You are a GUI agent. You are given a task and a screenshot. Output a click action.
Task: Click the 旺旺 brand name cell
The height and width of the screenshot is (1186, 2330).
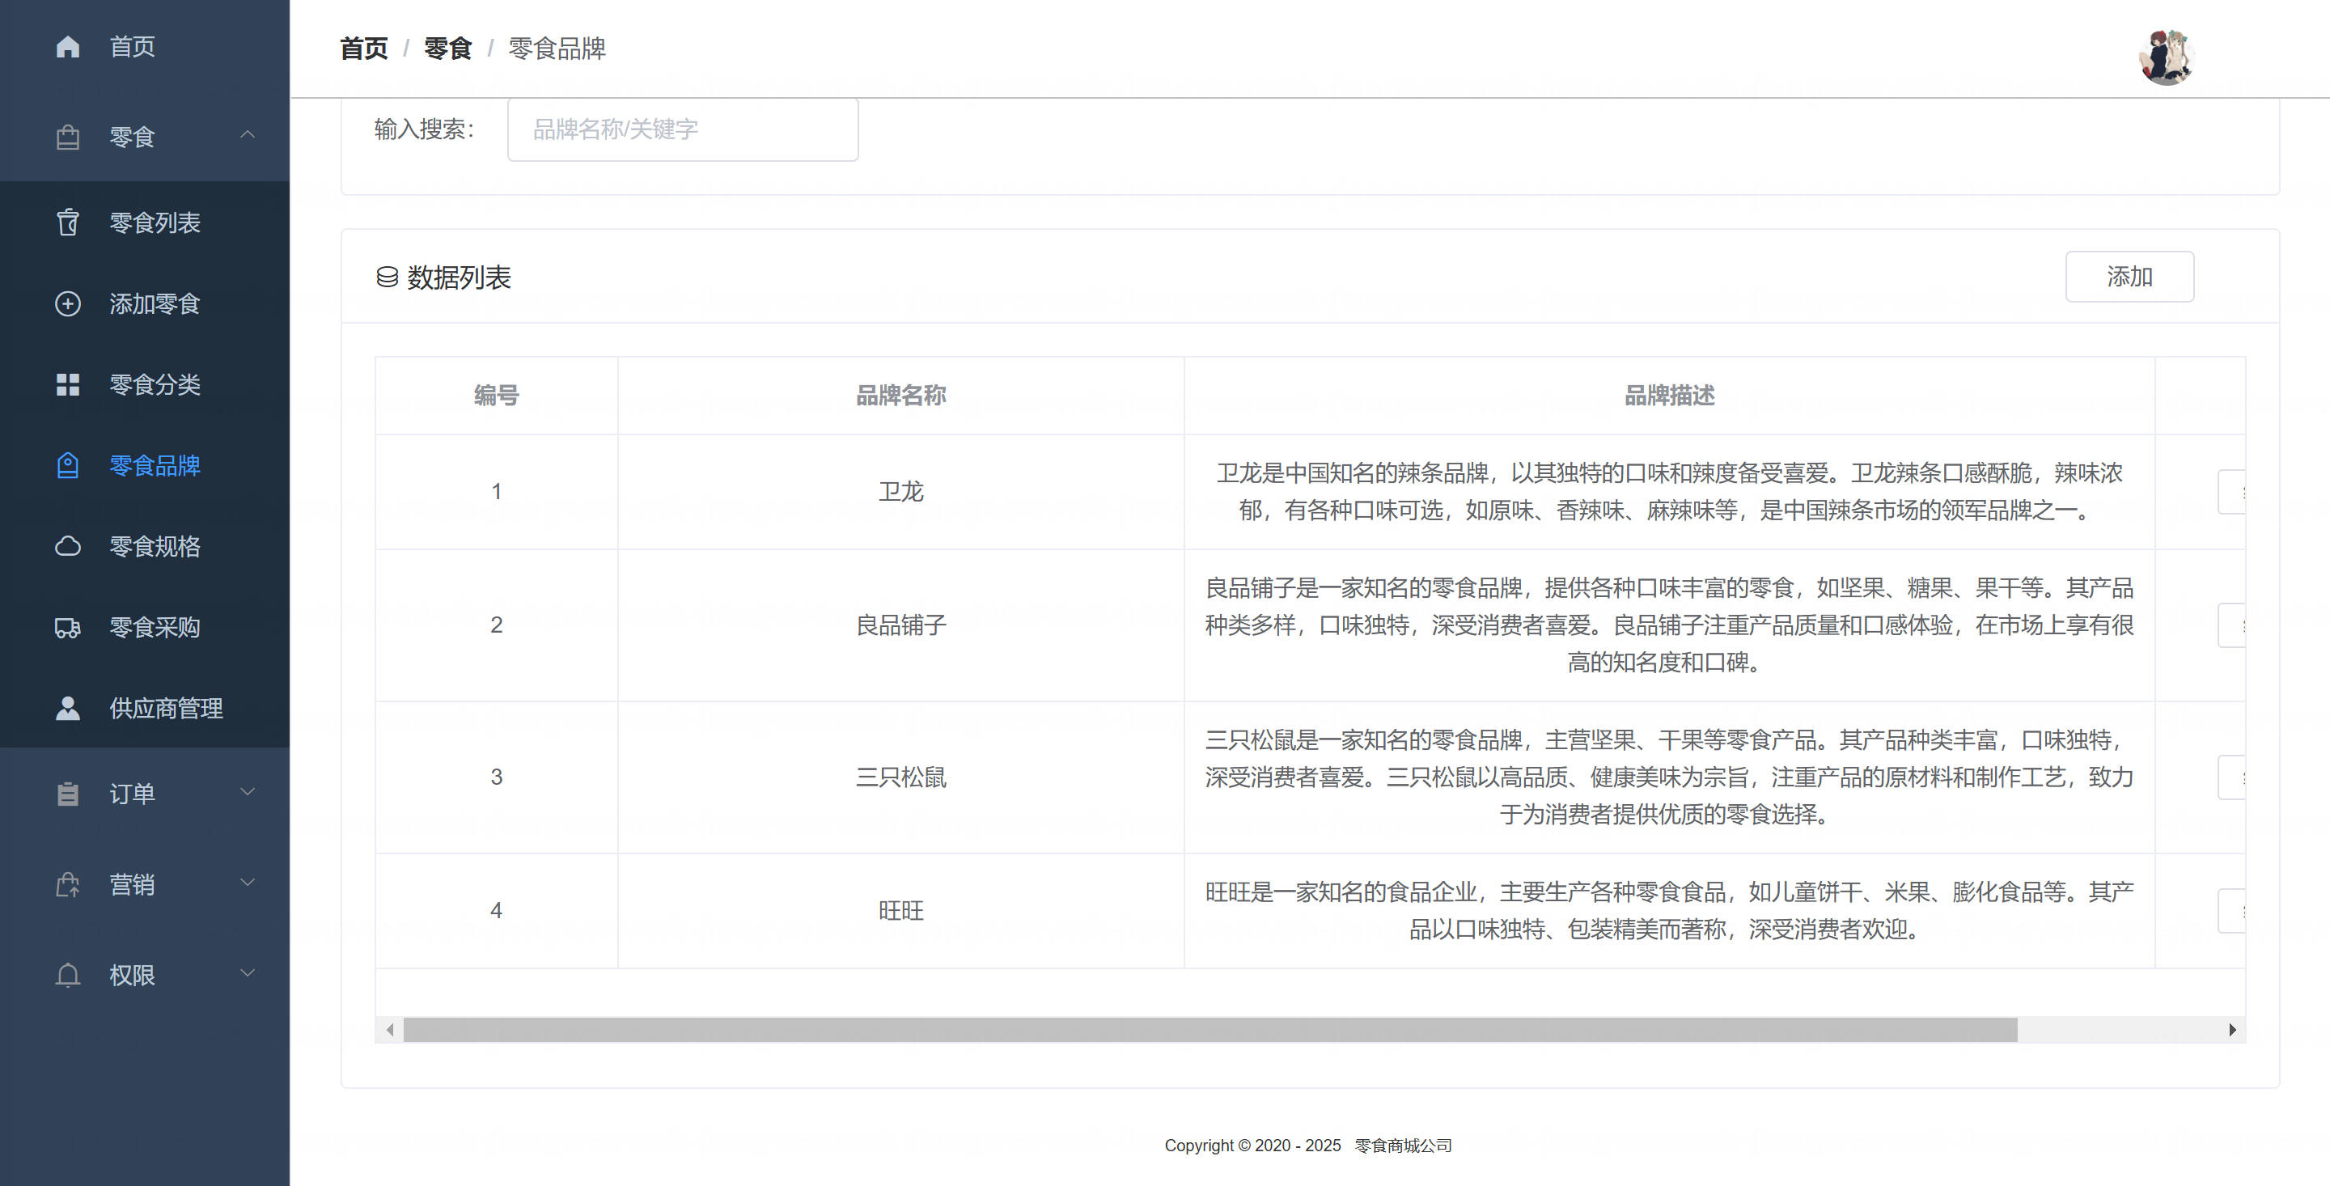click(x=901, y=910)
